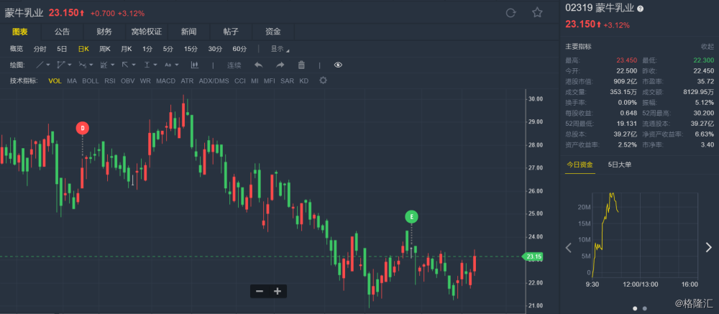The image size is (719, 314).
Task: Delete drawings with the trash icon
Action: click(302, 65)
